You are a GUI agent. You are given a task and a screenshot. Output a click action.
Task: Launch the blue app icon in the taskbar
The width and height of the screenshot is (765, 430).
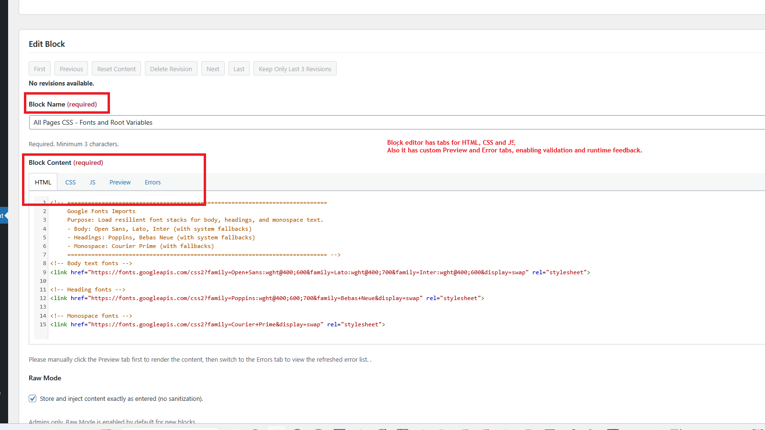click(x=339, y=429)
